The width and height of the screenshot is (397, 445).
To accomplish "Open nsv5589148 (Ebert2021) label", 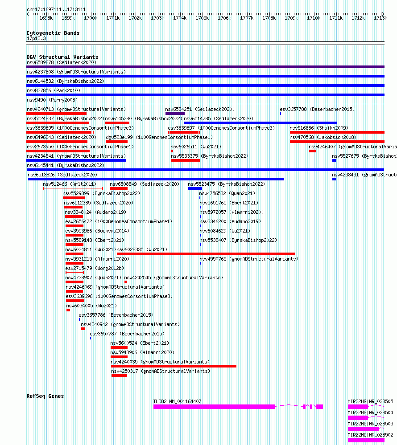I will [95, 241].
